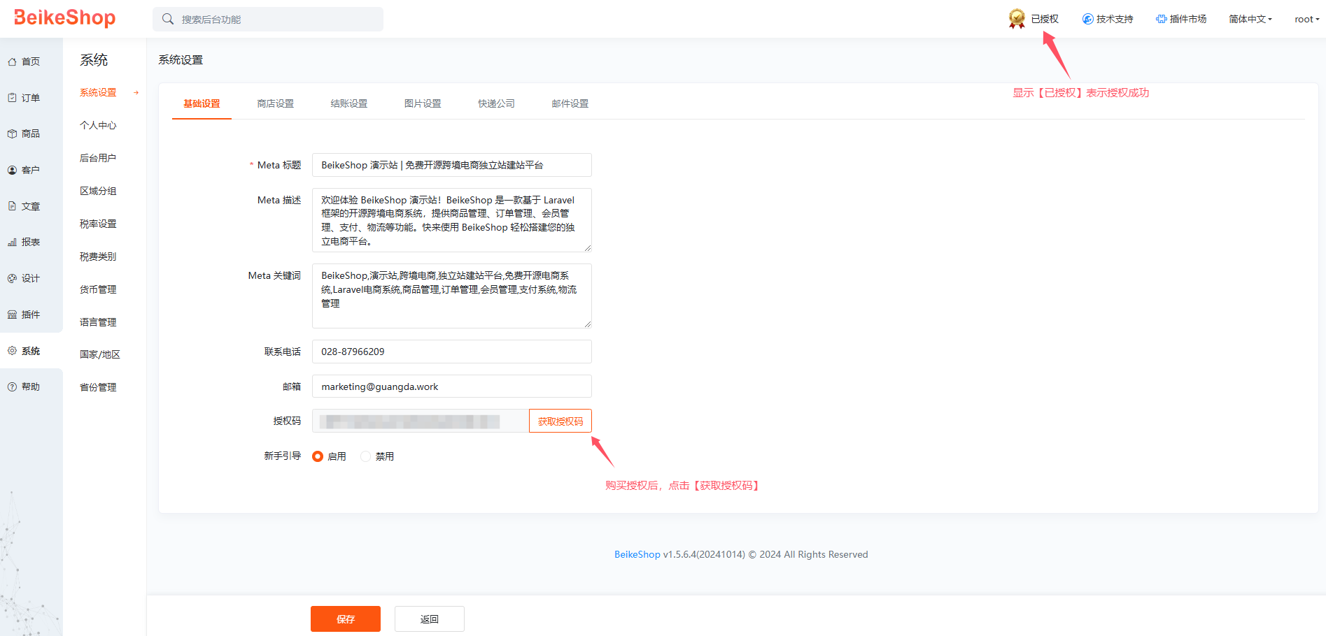Switch to the 邮件设置 tab
This screenshot has height=636, width=1326.
(570, 103)
